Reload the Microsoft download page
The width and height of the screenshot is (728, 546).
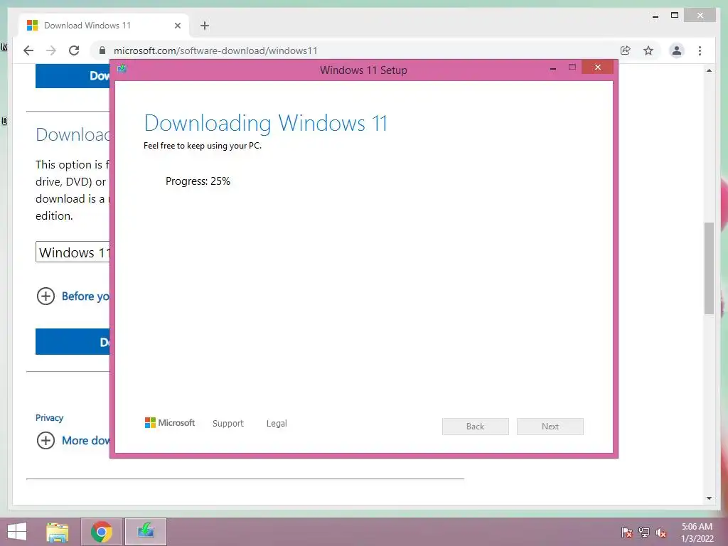tap(74, 50)
